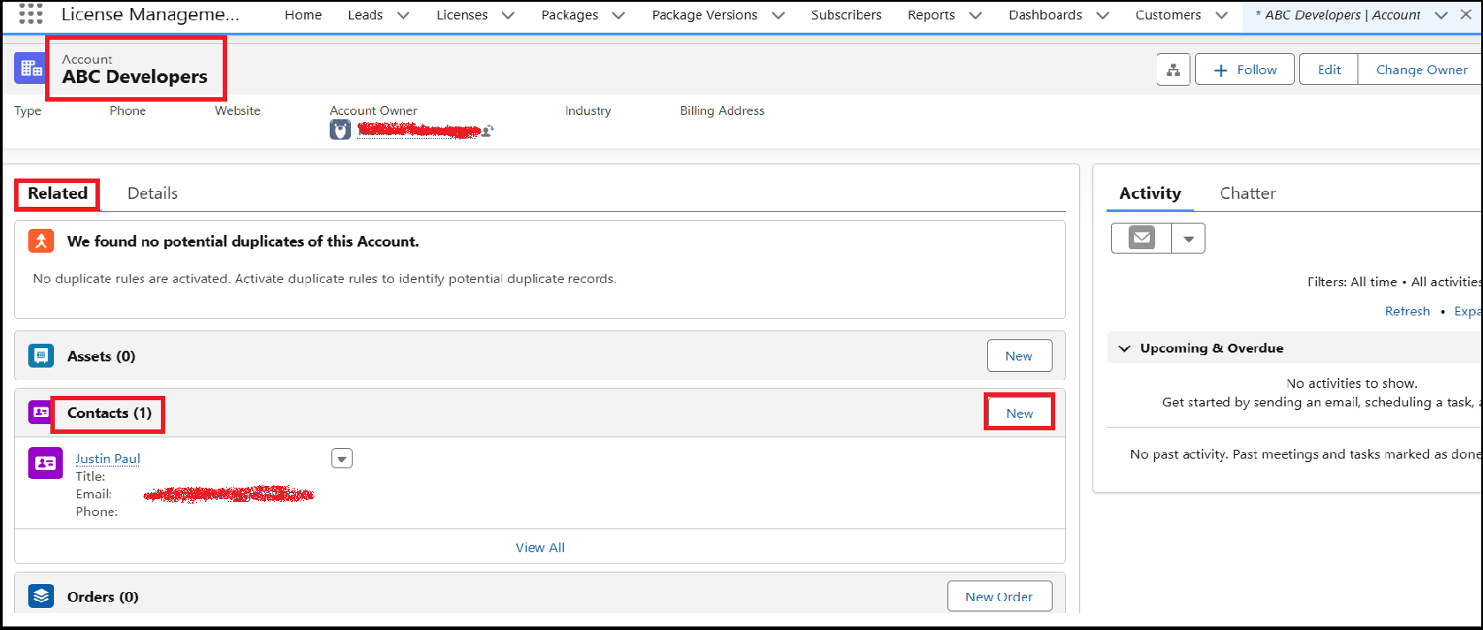Click the Industry field label
Screen dimensions: 1483x630
[x=588, y=110]
